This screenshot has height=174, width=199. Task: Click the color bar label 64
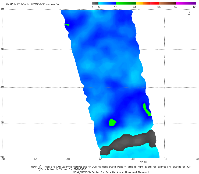175,7
